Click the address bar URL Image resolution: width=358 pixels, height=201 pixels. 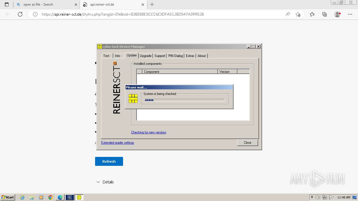pyautogui.click(x=123, y=14)
